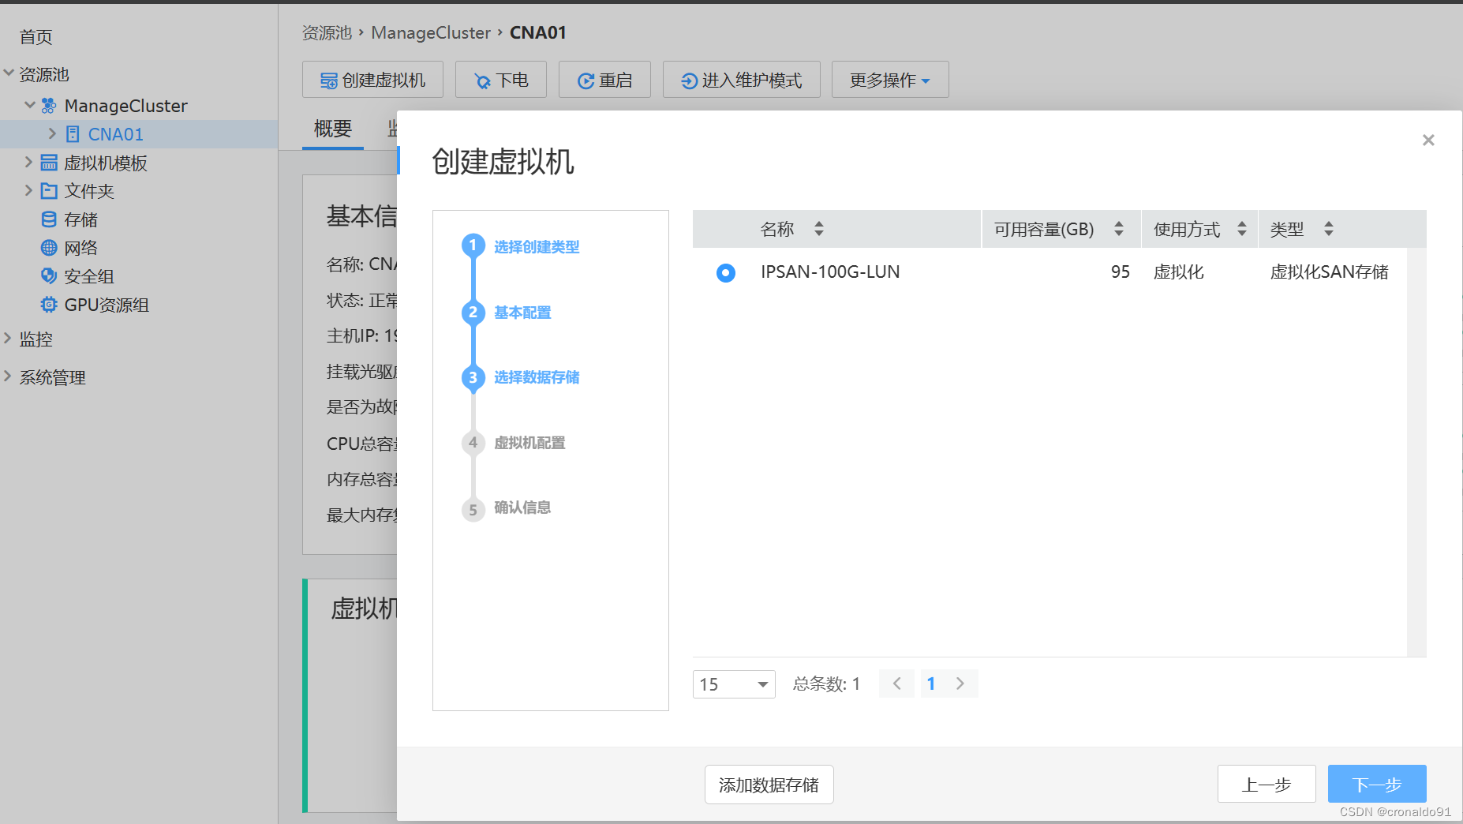Click 资源池 breadcrumb link
This screenshot has width=1463, height=824.
[327, 33]
